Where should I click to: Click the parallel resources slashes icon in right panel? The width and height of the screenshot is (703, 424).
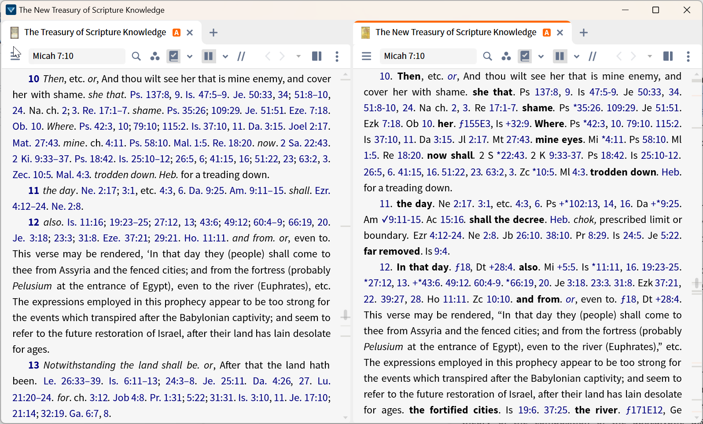coord(593,56)
